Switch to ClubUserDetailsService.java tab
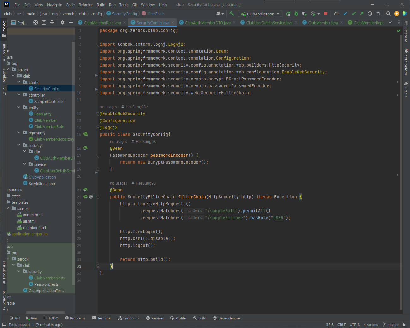Screen dimensions: 410x328 [269, 23]
